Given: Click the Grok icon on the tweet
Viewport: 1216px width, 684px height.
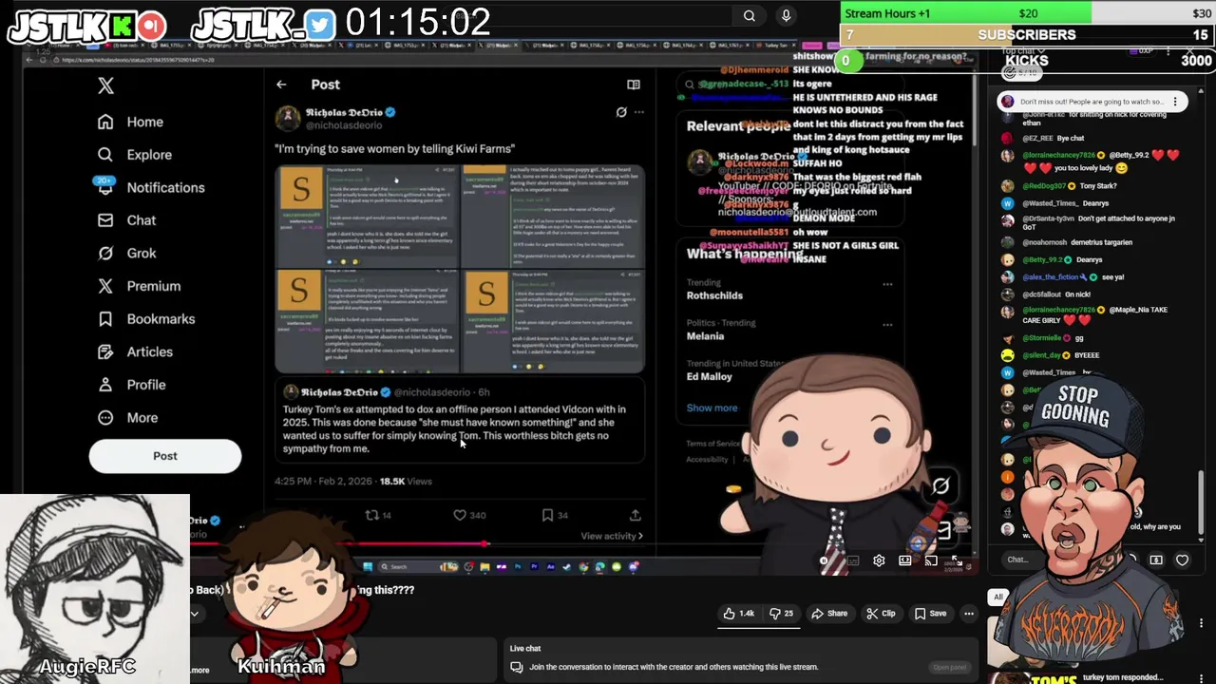Looking at the screenshot, I should coord(621,112).
